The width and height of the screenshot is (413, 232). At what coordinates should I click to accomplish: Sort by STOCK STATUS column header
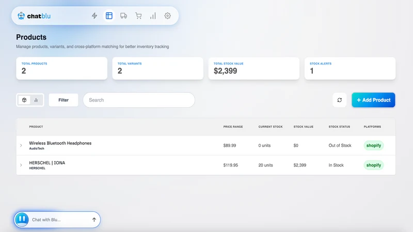point(339,127)
